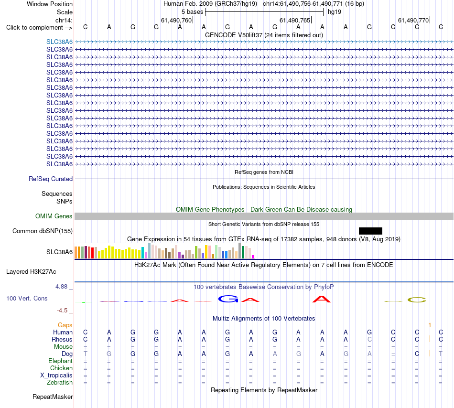Click the hg19 label beside scale bar
The width and height of the screenshot is (454, 408).
tap(335, 12)
